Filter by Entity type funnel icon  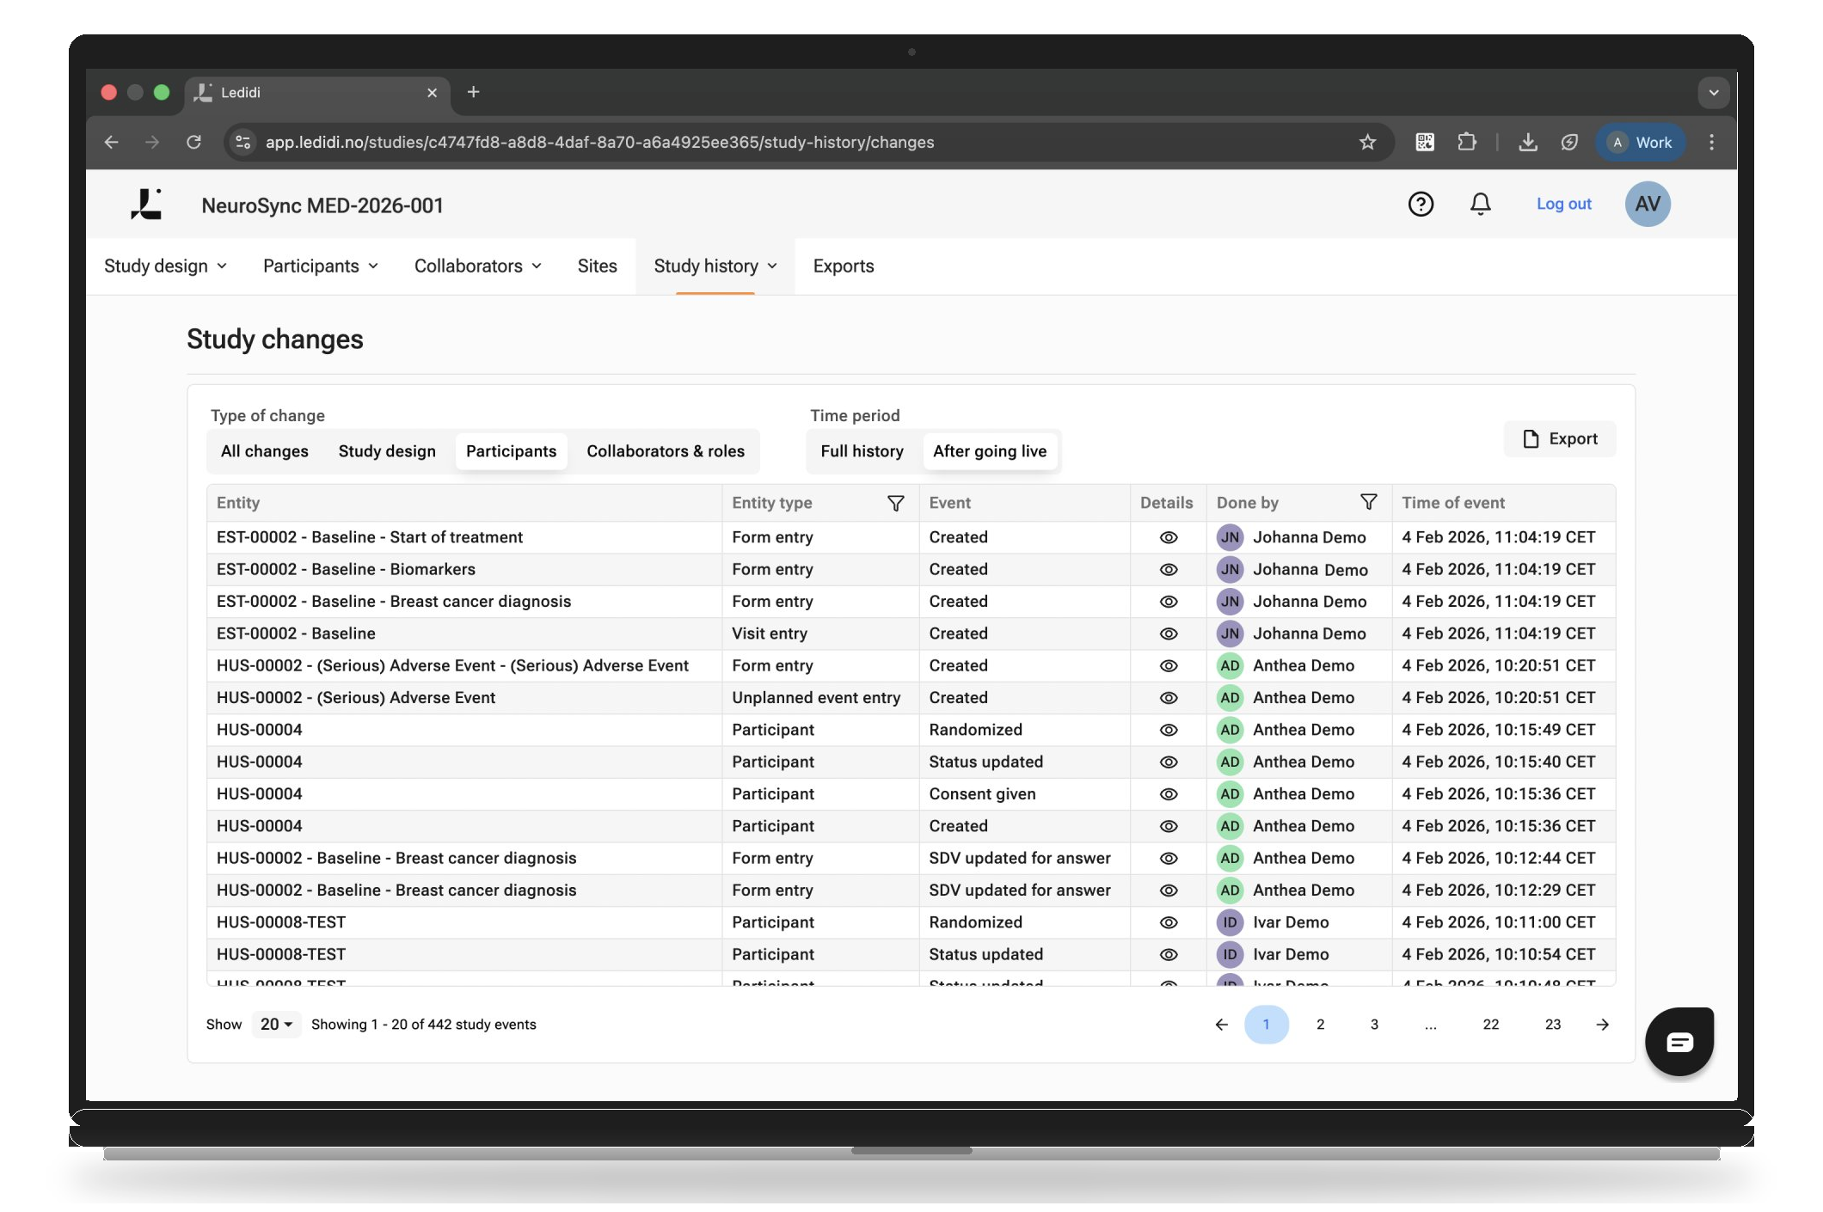coord(895,503)
